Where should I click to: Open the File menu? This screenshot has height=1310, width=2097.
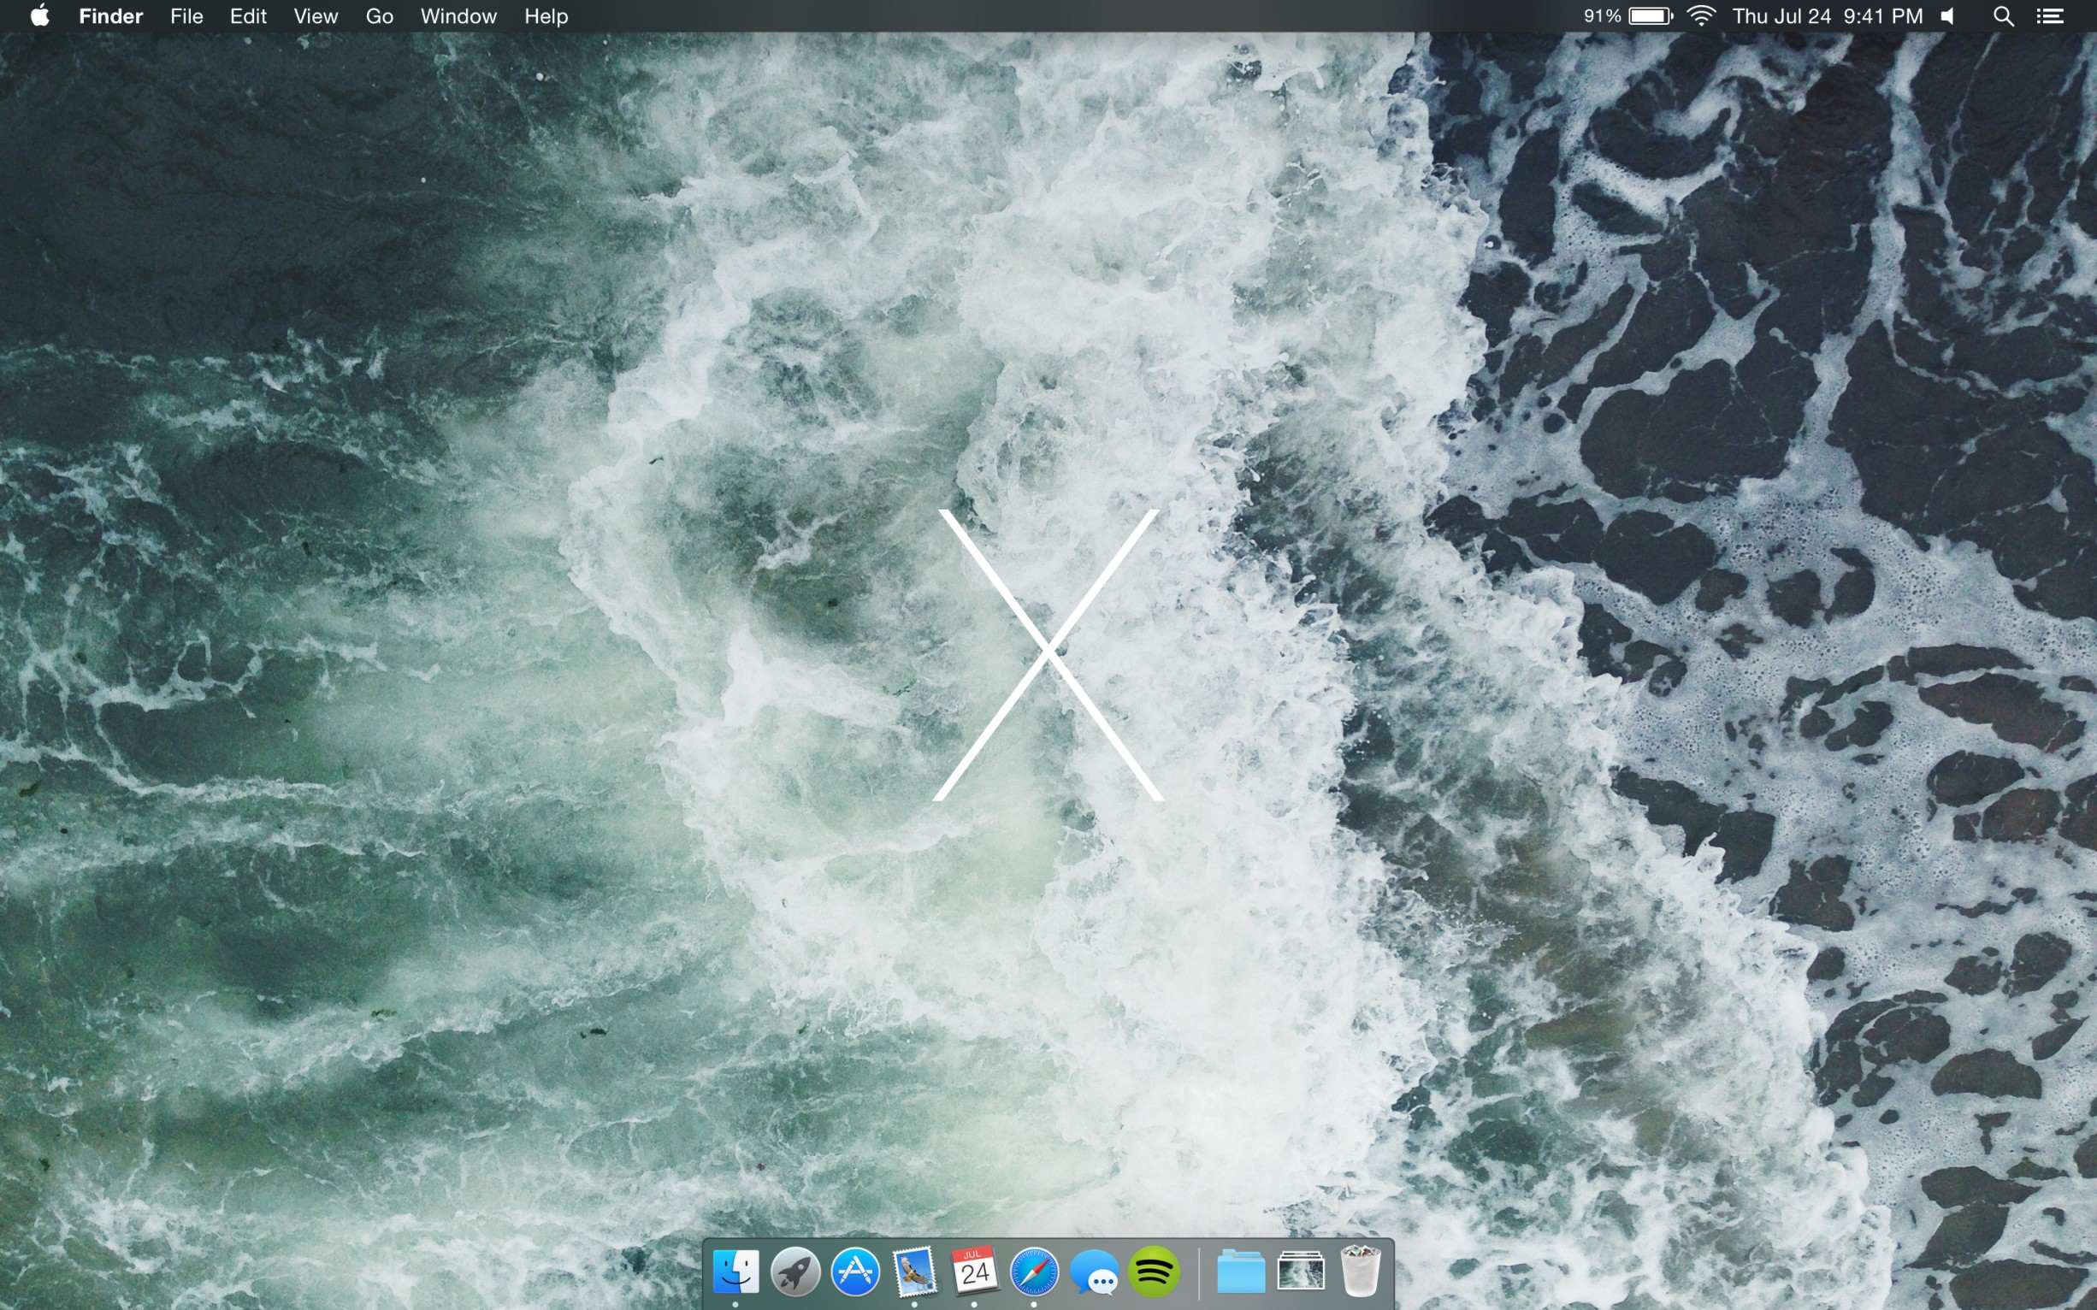pyautogui.click(x=186, y=15)
